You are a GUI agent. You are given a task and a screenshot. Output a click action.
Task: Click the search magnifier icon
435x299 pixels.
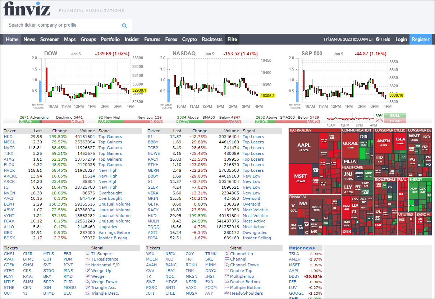point(124,26)
